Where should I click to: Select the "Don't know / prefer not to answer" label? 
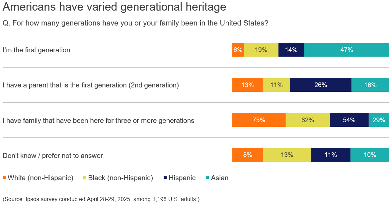[53, 156]
